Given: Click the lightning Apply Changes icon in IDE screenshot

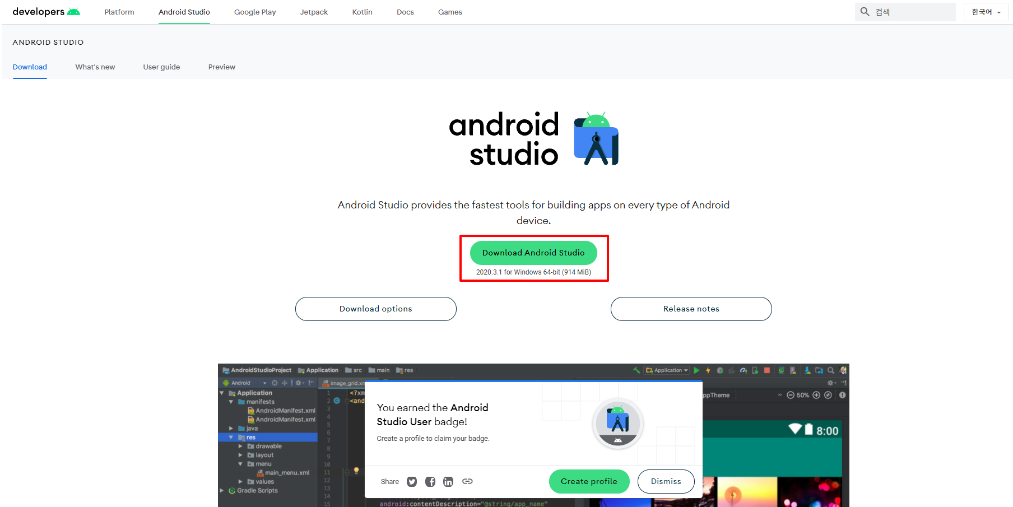Looking at the screenshot, I should 708,370.
